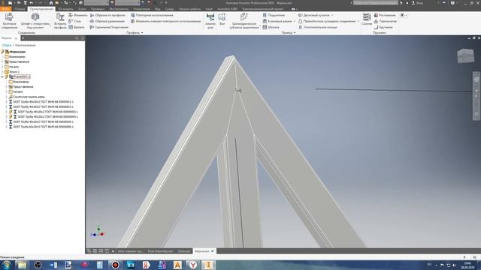Switch to Моя главная стр. document tab

130,251
